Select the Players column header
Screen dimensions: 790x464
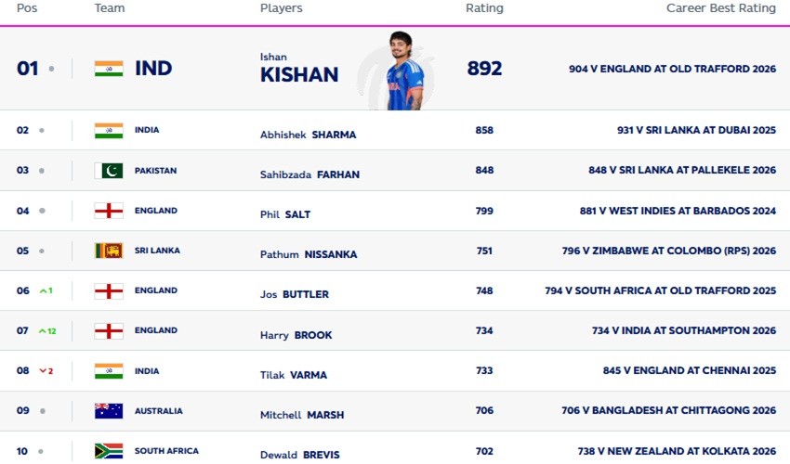click(x=281, y=8)
